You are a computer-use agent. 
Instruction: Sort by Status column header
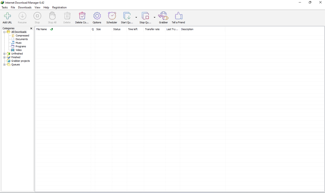(x=120, y=29)
